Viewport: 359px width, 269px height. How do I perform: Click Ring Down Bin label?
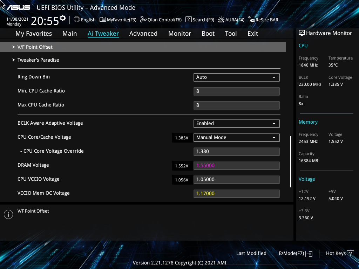point(34,77)
